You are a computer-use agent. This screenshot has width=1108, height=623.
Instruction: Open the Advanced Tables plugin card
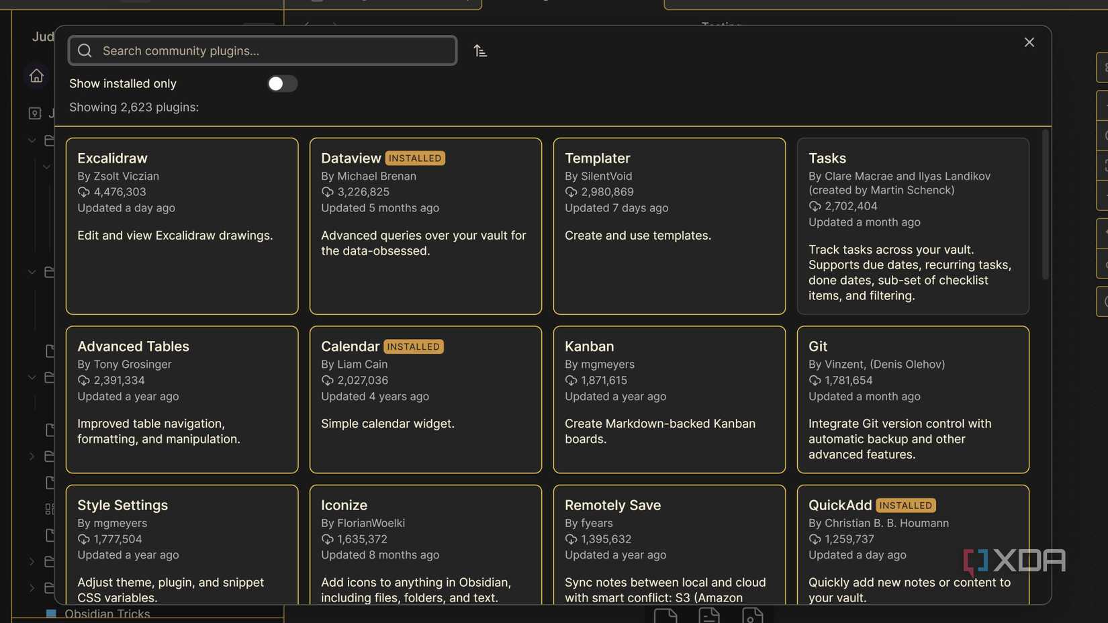[182, 399]
